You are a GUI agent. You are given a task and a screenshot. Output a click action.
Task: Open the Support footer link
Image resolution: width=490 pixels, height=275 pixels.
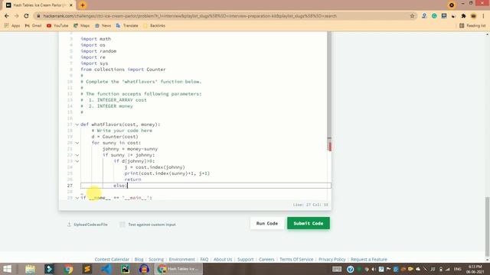[x=245, y=260]
